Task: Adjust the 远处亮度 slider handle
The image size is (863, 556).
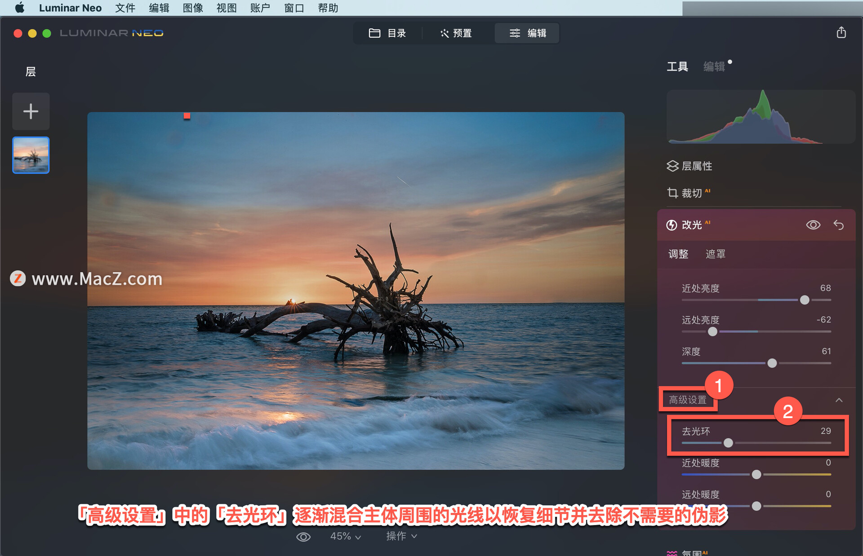Action: [x=712, y=332]
